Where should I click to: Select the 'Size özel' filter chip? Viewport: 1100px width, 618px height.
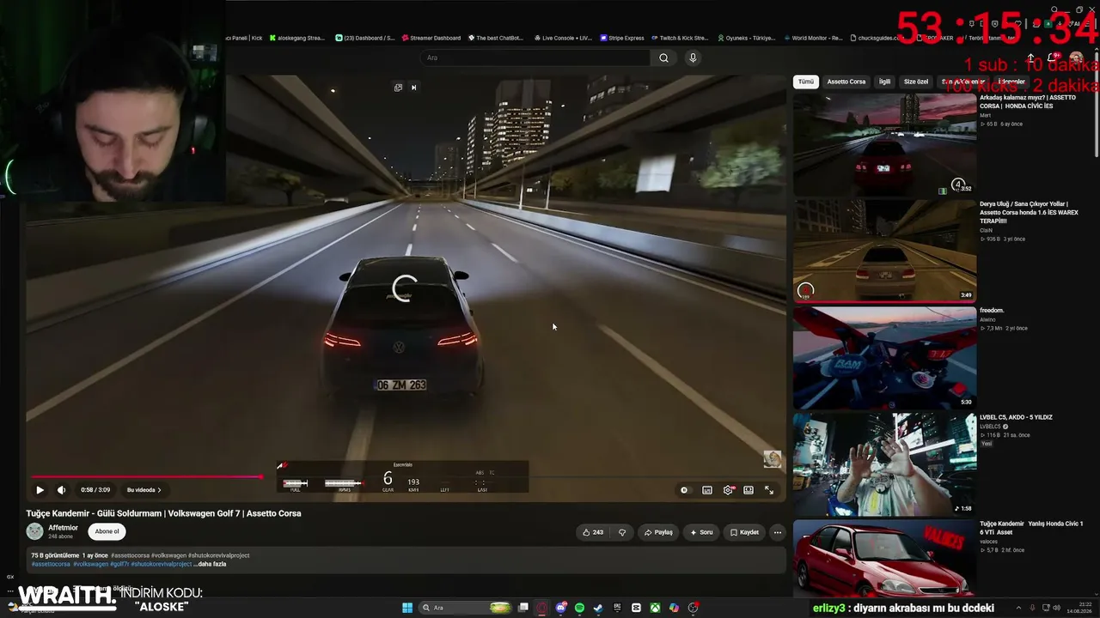click(916, 82)
